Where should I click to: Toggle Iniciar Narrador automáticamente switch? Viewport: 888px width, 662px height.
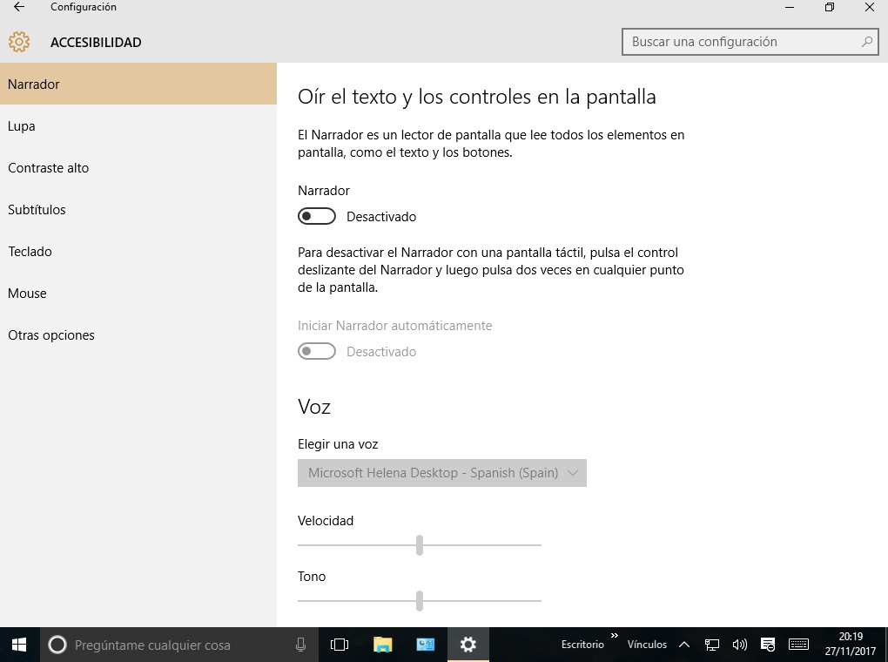pos(317,352)
